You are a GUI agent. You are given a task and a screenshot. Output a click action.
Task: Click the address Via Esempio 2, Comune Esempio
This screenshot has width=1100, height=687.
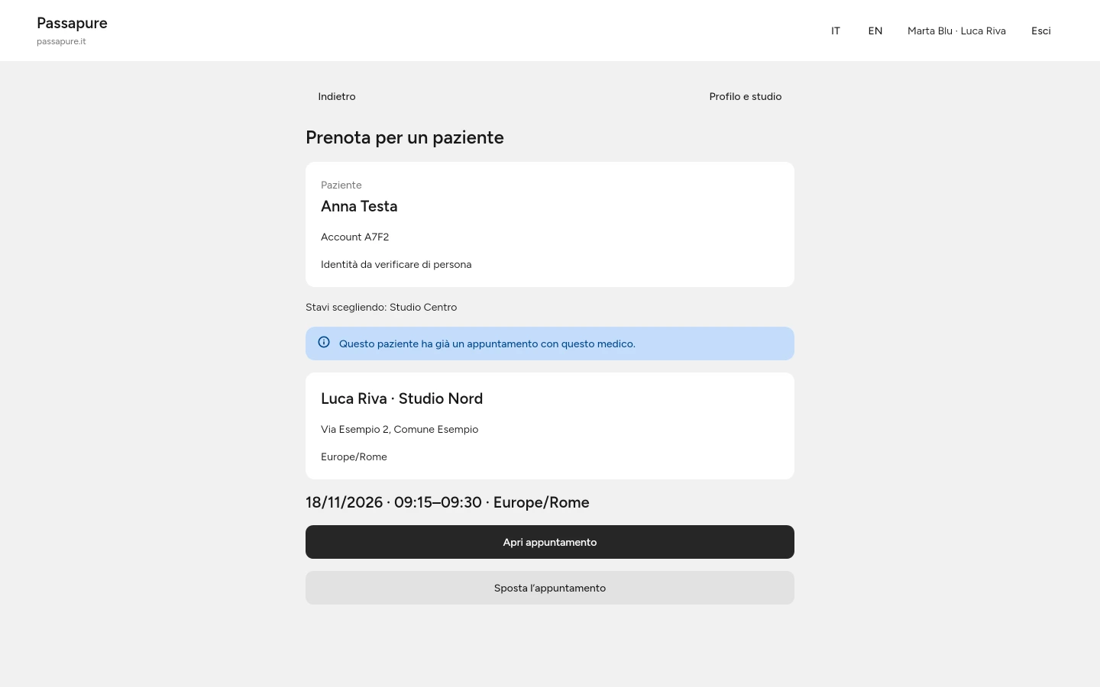coord(400,429)
